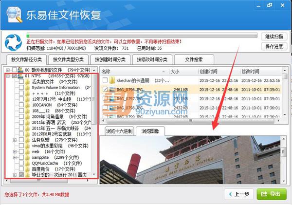Click folder icon of 2009年 河角温泉
The height and width of the screenshot is (205, 292).
click(27, 116)
